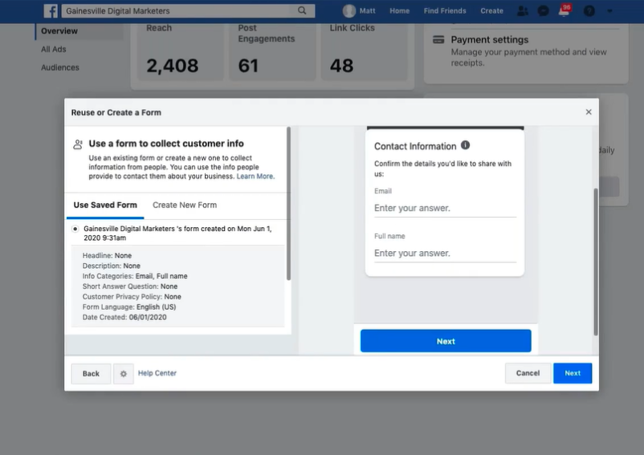The image size is (644, 455).
Task: Click the Next button in dialog footer
Action: [x=572, y=373]
